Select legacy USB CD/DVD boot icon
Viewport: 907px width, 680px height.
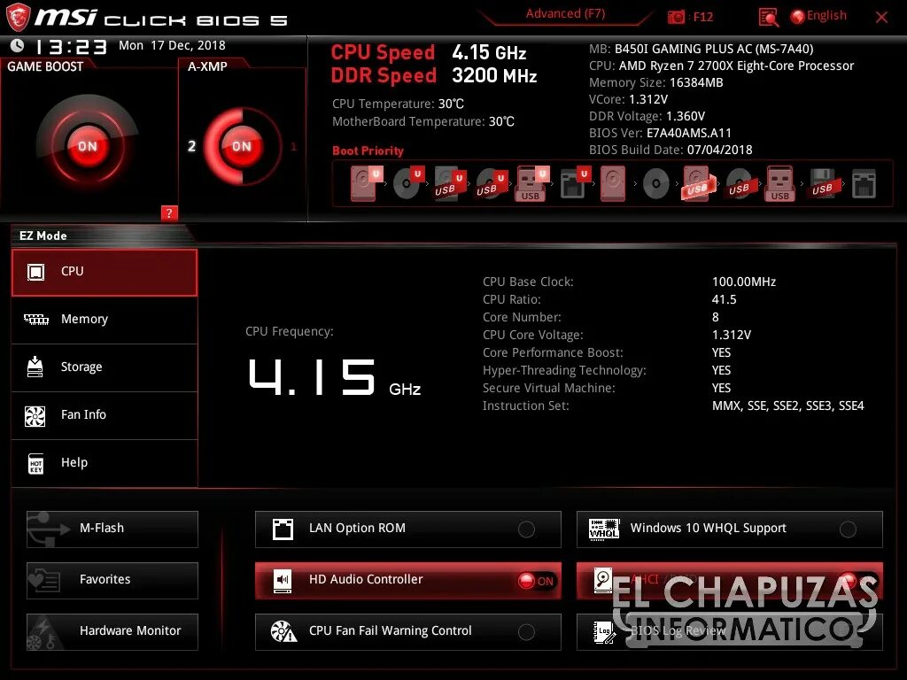(x=740, y=184)
